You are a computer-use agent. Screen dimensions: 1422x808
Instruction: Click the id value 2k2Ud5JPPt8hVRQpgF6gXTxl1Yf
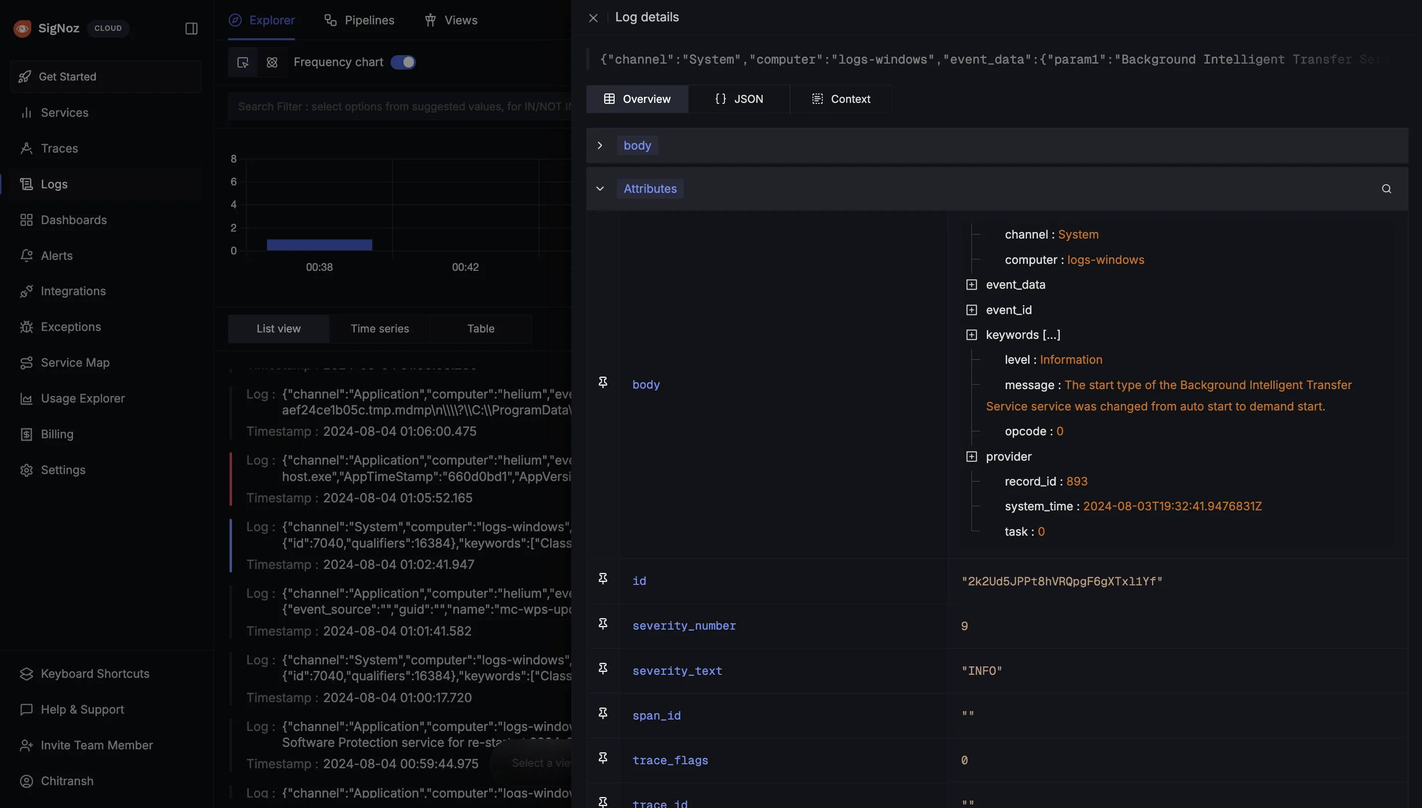pos(1061,581)
